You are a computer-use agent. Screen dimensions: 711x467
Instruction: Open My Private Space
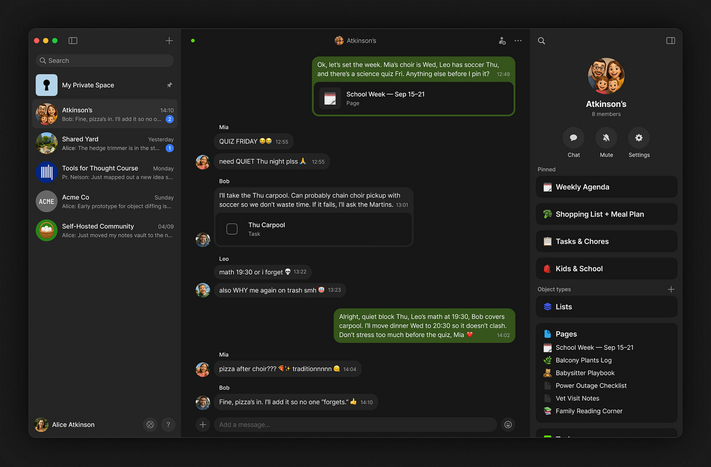(x=105, y=85)
